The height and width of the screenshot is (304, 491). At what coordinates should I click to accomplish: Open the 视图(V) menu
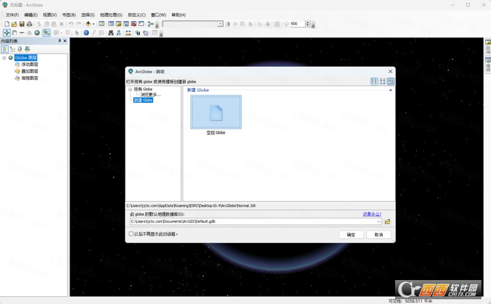[x=50, y=15]
